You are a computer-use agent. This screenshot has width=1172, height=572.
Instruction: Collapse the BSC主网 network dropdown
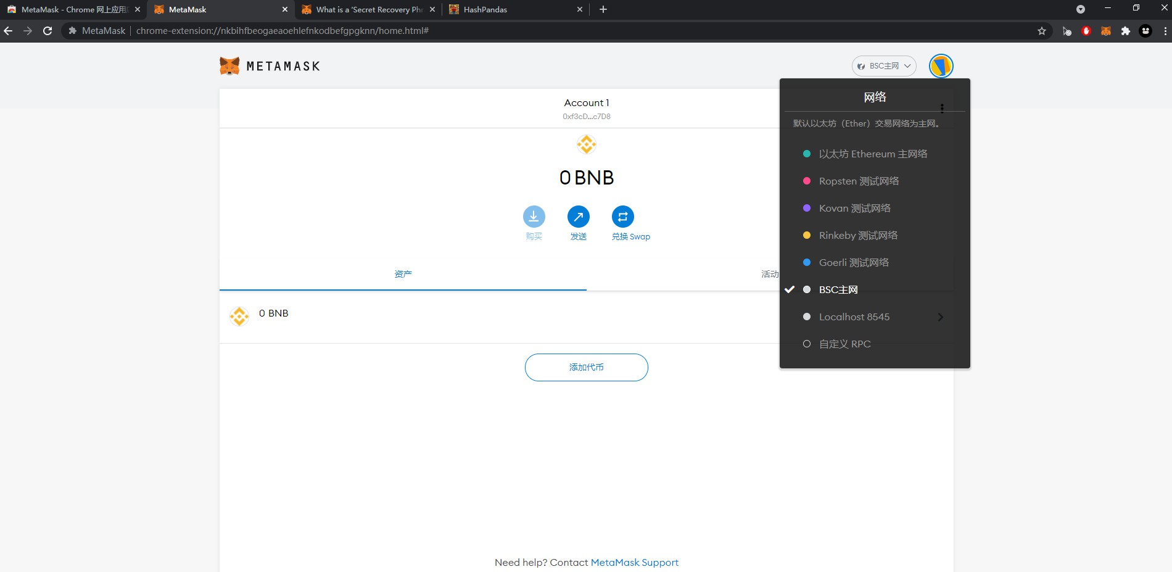click(884, 66)
